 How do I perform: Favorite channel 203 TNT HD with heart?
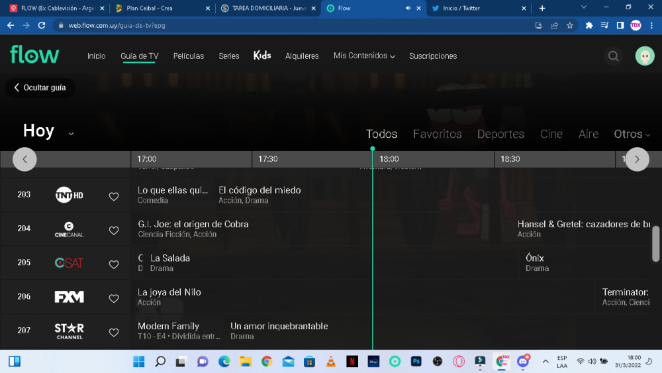coord(114,197)
